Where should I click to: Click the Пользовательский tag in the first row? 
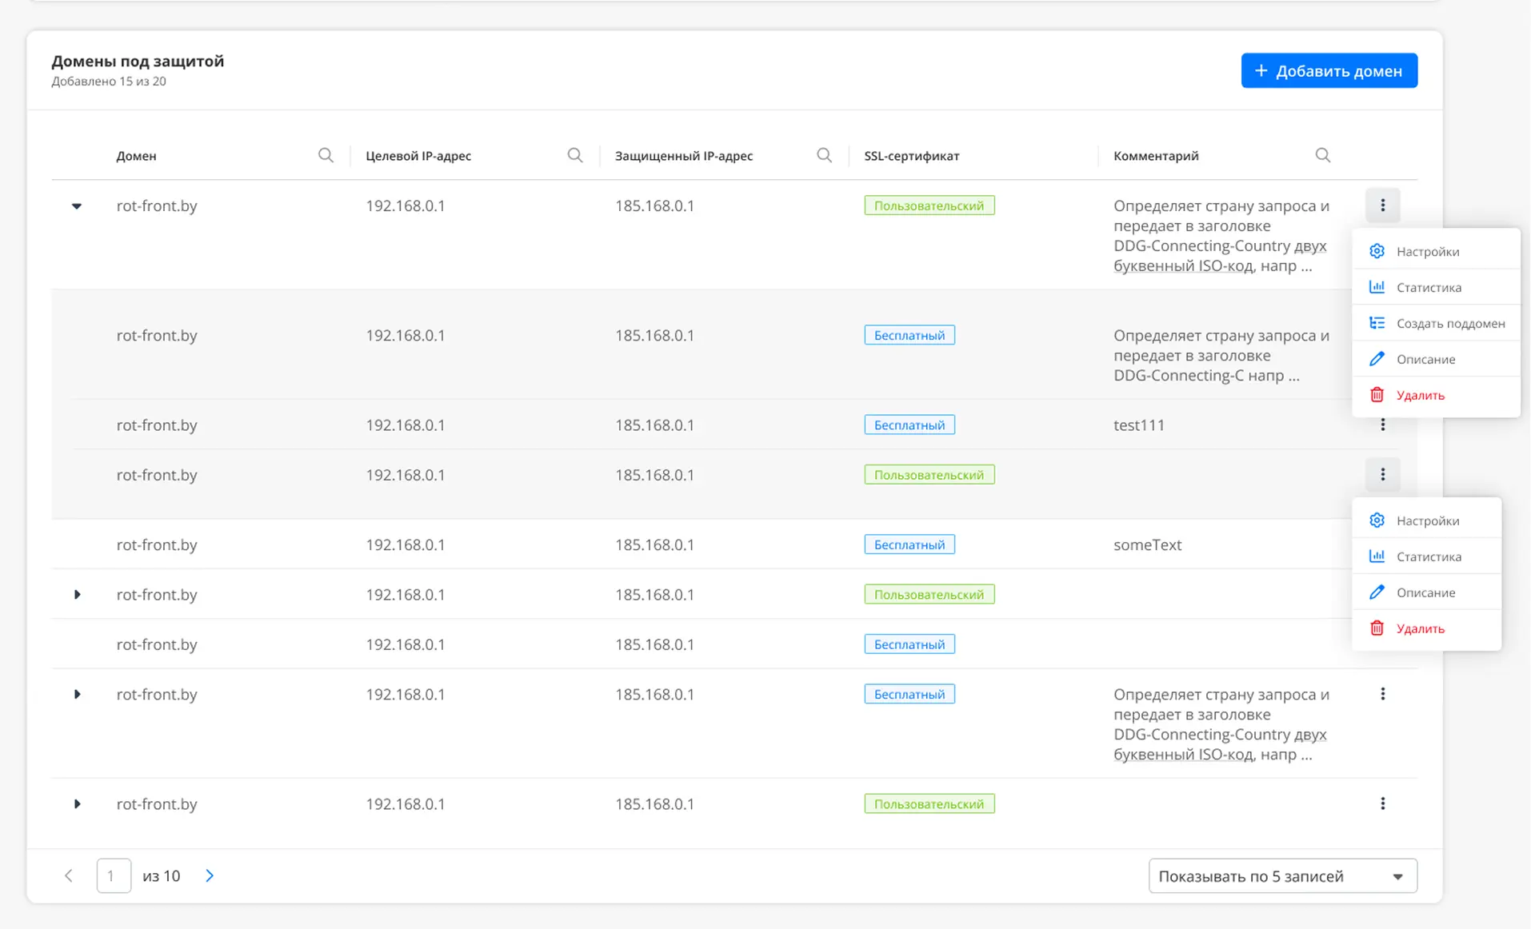929,205
